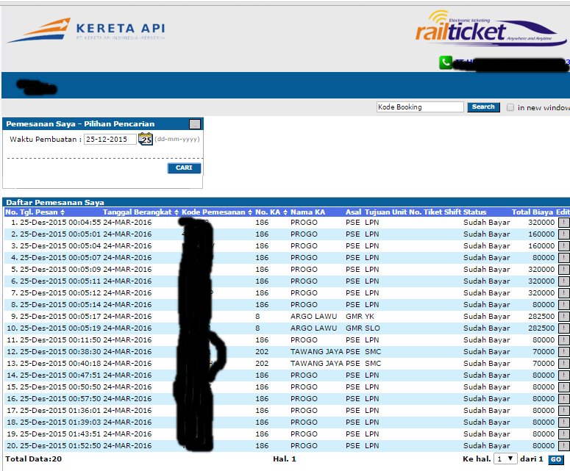This screenshot has height=471, width=570.
Task: Click 'Sudah Bayar' status in row 20
Action: [x=486, y=446]
